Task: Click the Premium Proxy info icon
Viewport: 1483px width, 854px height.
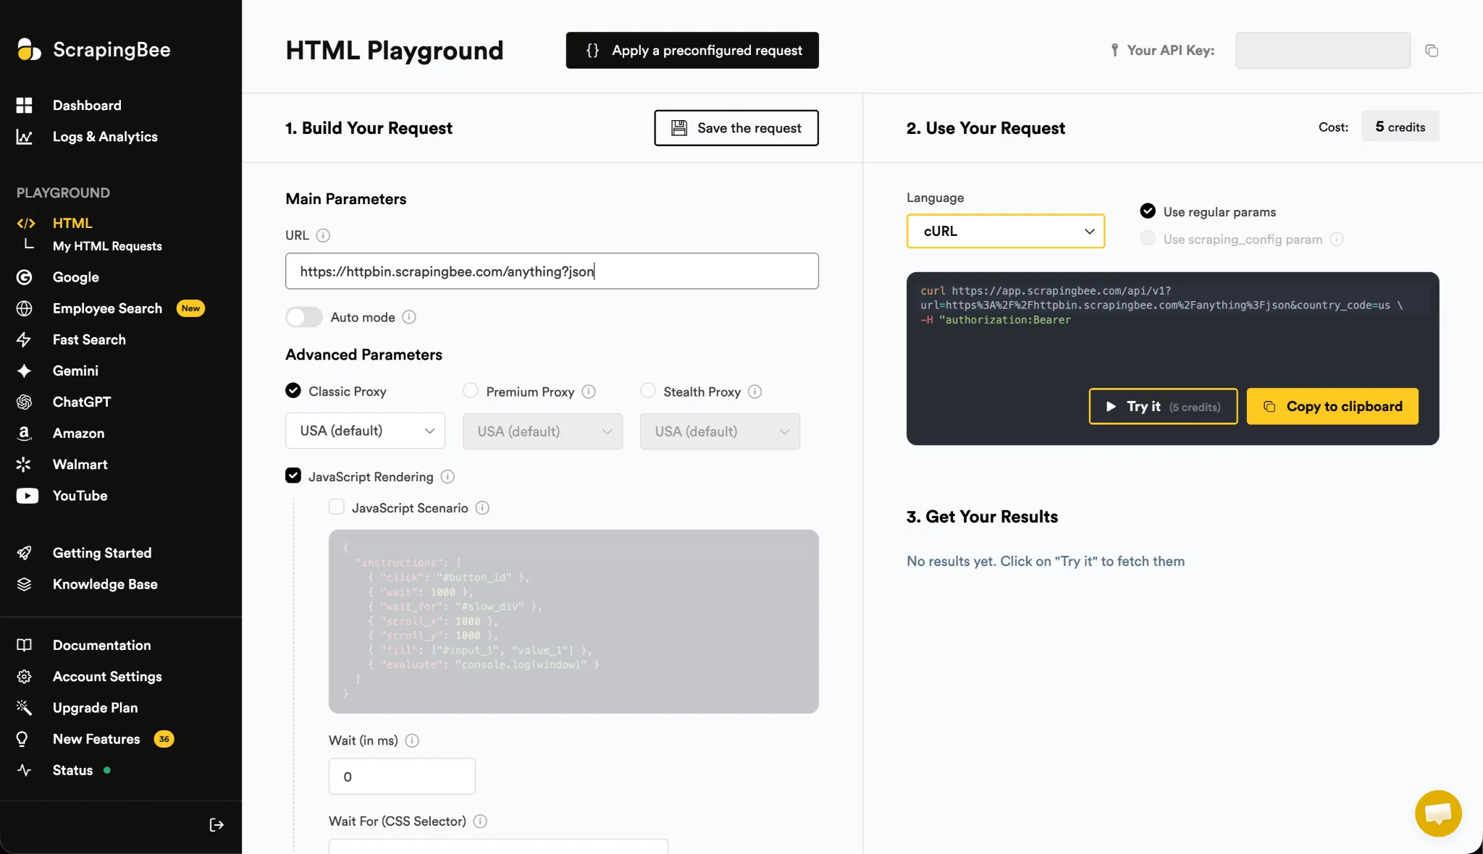Action: coord(589,392)
